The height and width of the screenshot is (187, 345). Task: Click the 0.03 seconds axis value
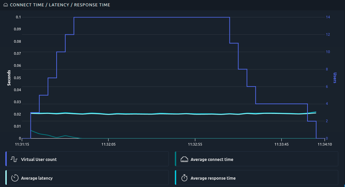(17, 102)
